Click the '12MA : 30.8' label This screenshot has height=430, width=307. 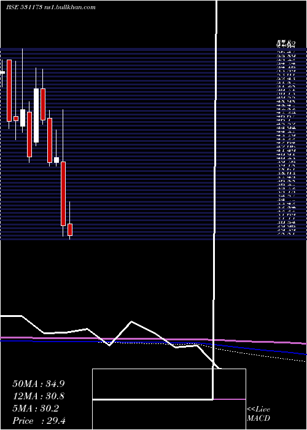[x=38, y=396]
